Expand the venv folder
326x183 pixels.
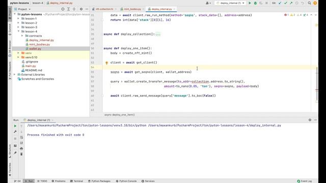click(18, 53)
